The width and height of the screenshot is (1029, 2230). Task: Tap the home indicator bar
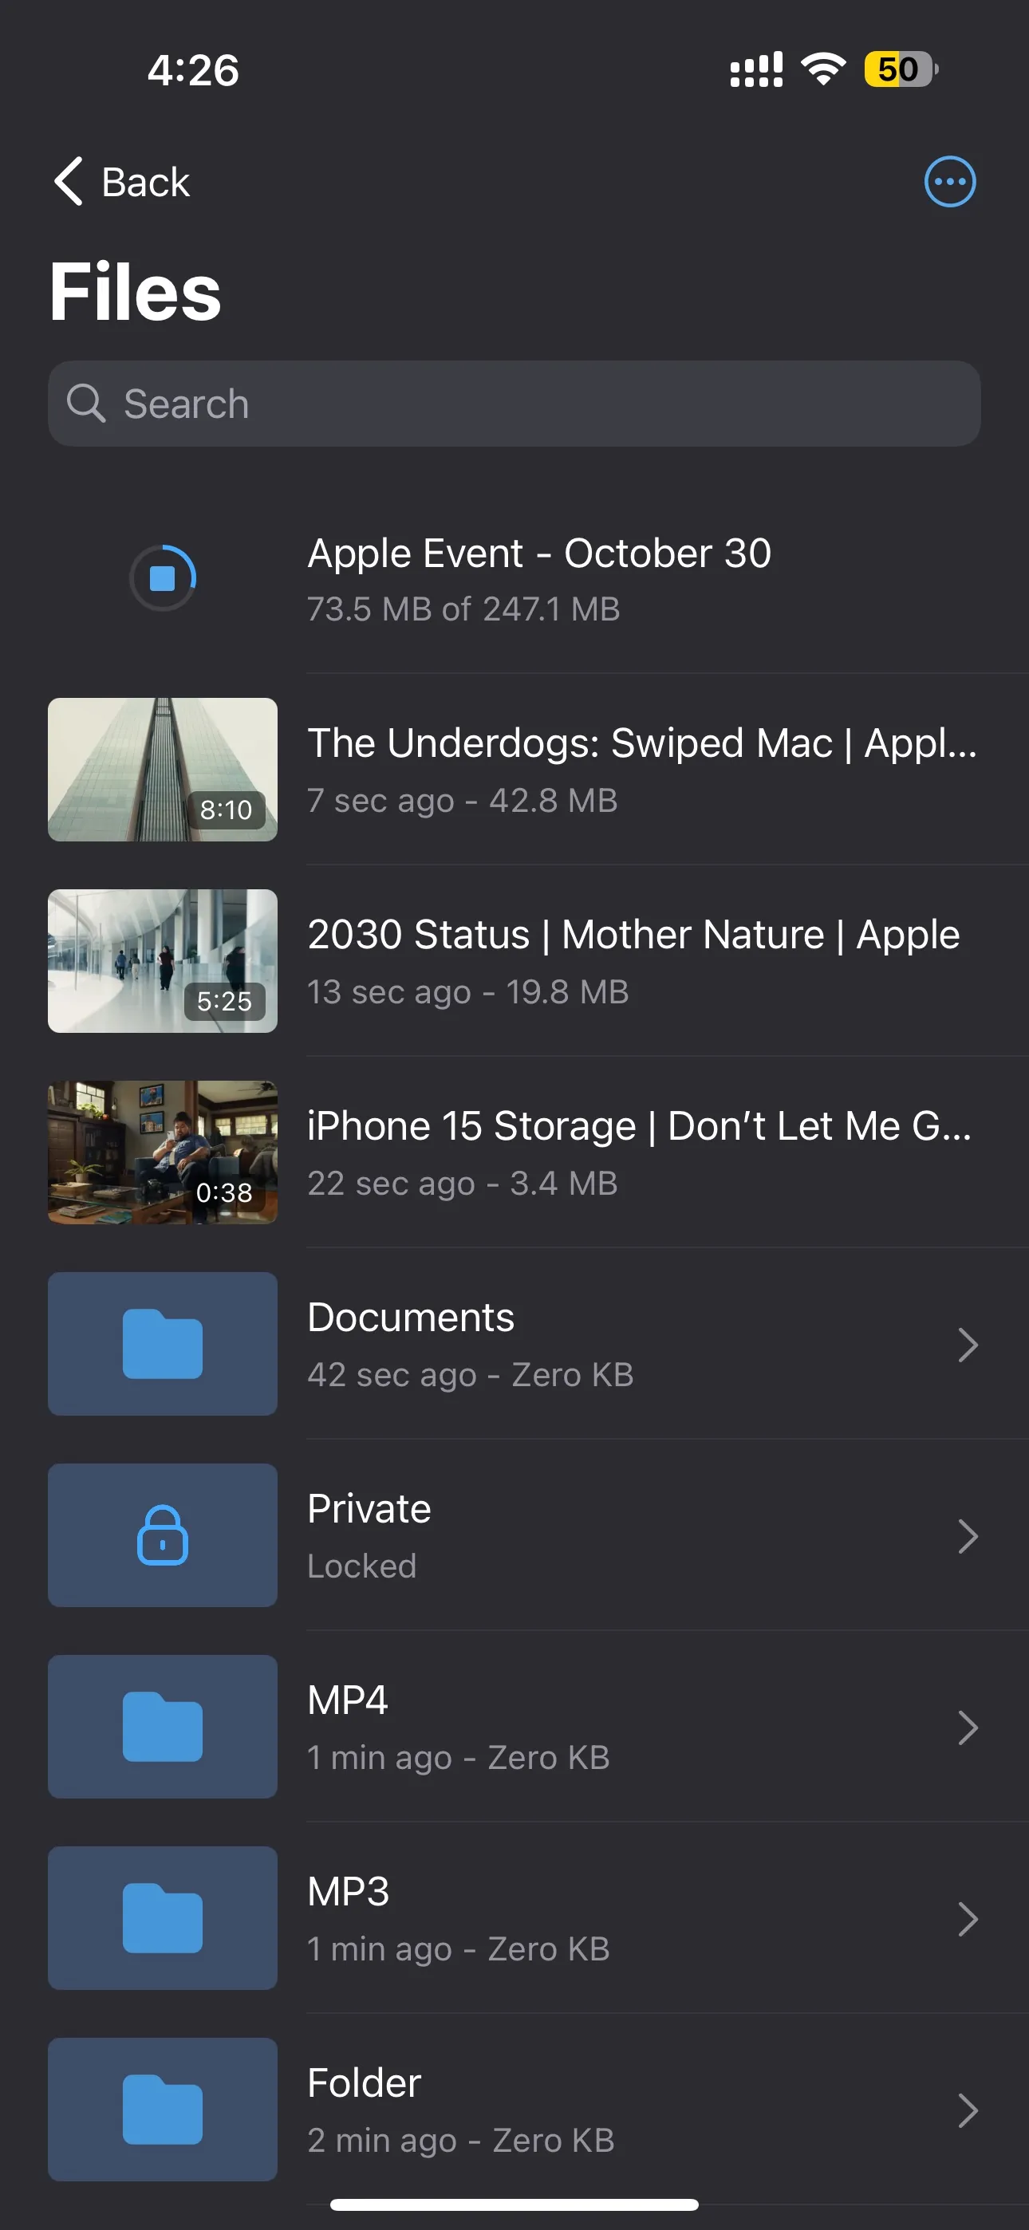[514, 2204]
